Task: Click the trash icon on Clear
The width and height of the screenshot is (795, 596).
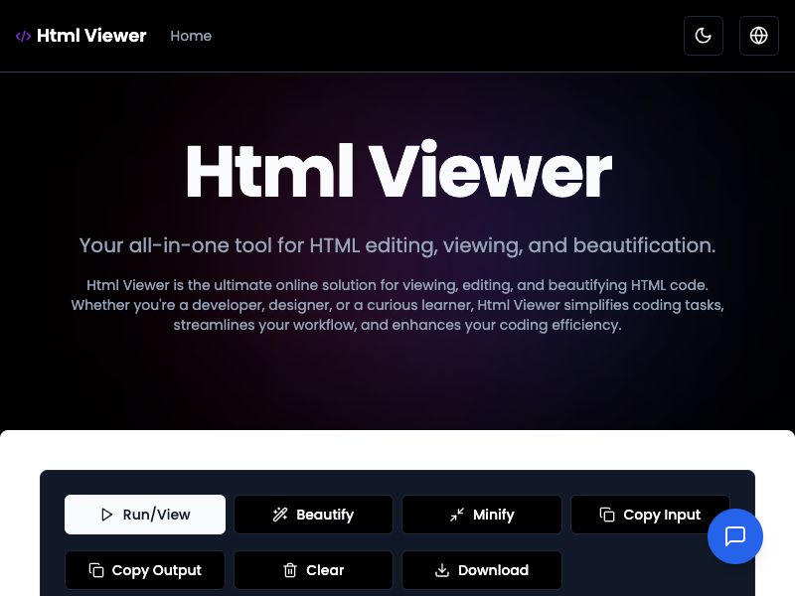Action: pyautogui.click(x=289, y=570)
